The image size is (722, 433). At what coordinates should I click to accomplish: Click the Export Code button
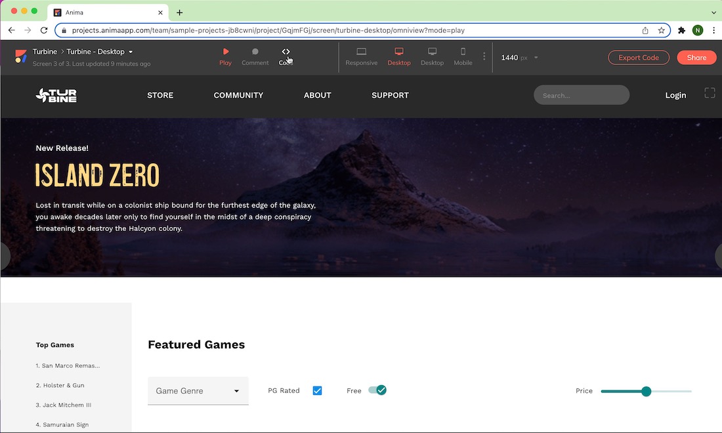639,58
